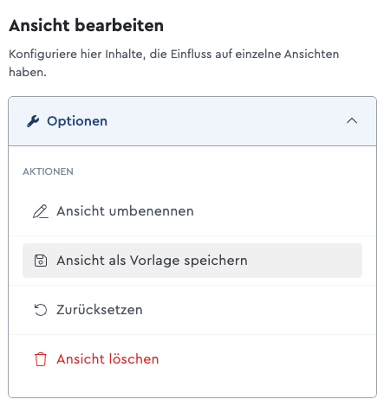Click the 'Ansicht bearbeiten' heading

point(86,25)
